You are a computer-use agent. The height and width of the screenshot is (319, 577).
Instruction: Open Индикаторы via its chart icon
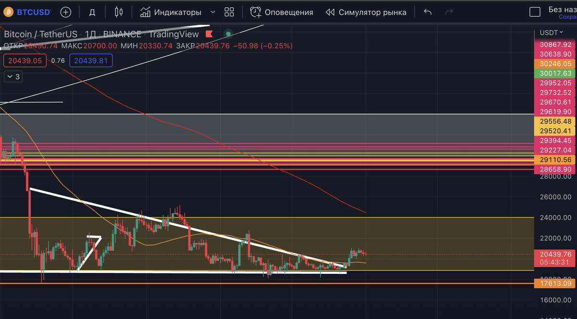tap(145, 12)
